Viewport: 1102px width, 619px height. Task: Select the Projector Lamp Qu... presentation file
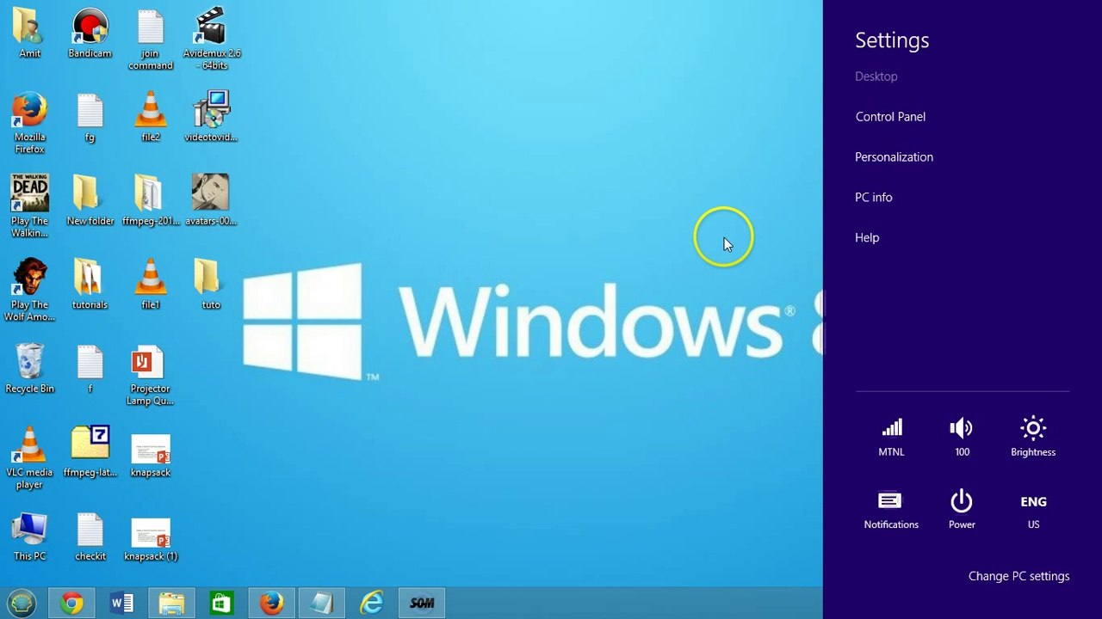(x=151, y=375)
